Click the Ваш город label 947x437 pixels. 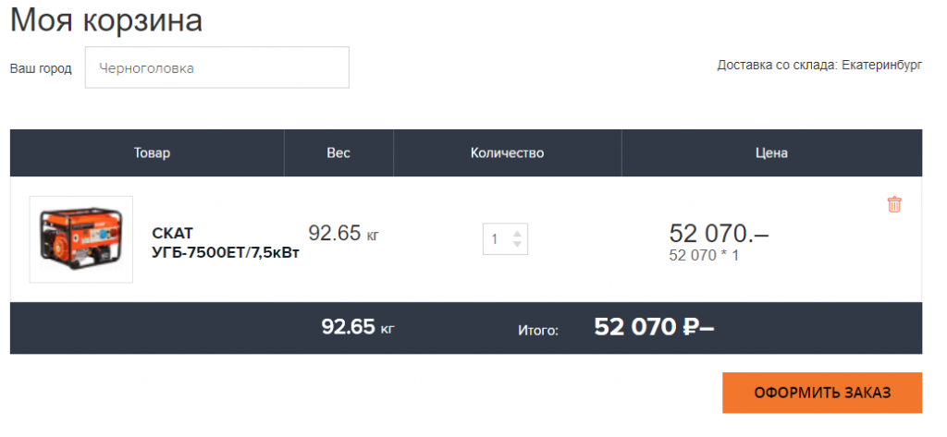[41, 68]
